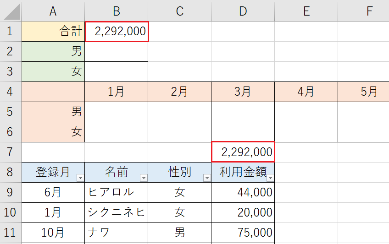Select row 10 header
The image size is (389, 244).
(11, 212)
